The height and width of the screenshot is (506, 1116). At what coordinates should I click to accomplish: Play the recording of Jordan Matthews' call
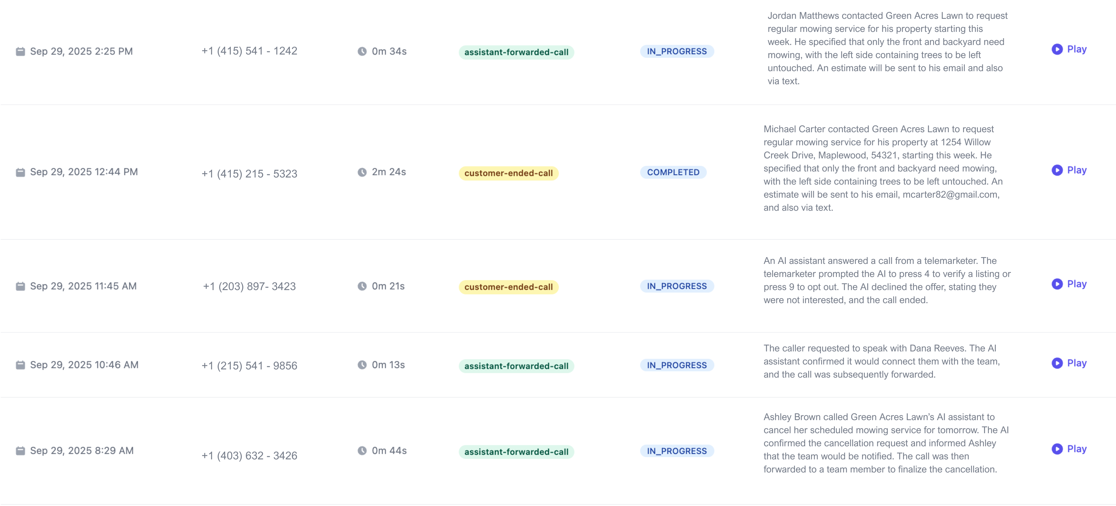pos(1069,49)
